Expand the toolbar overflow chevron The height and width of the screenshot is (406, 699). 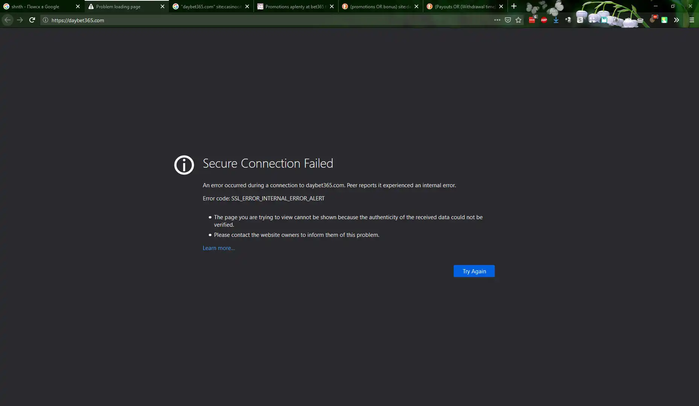tap(676, 20)
